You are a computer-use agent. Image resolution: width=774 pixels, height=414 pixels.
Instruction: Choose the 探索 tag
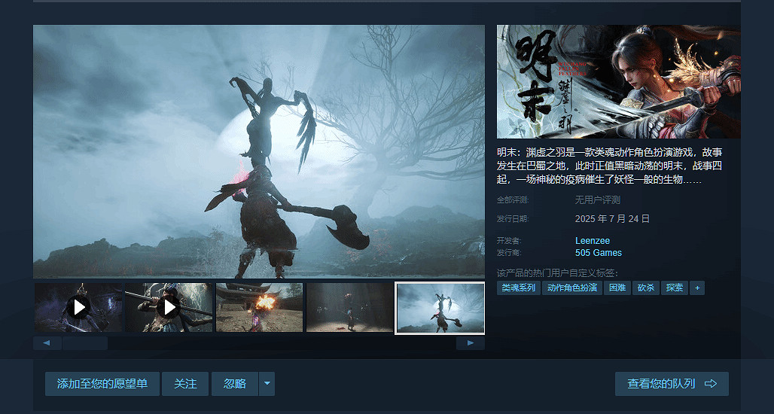click(674, 288)
